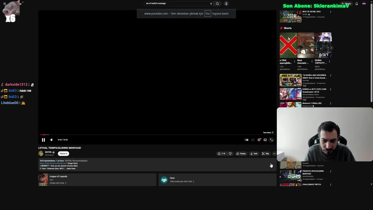Click the #StreamHighlights hashtag
The image size is (373, 210).
click(x=80, y=161)
